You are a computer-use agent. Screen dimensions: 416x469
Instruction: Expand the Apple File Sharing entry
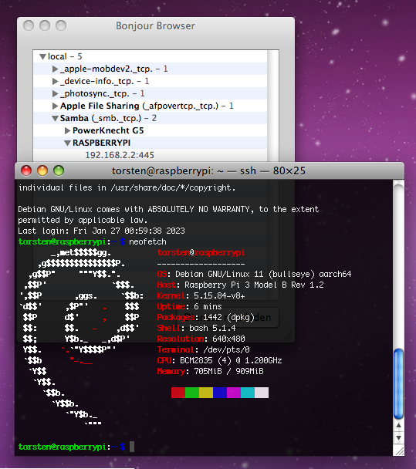(55, 106)
